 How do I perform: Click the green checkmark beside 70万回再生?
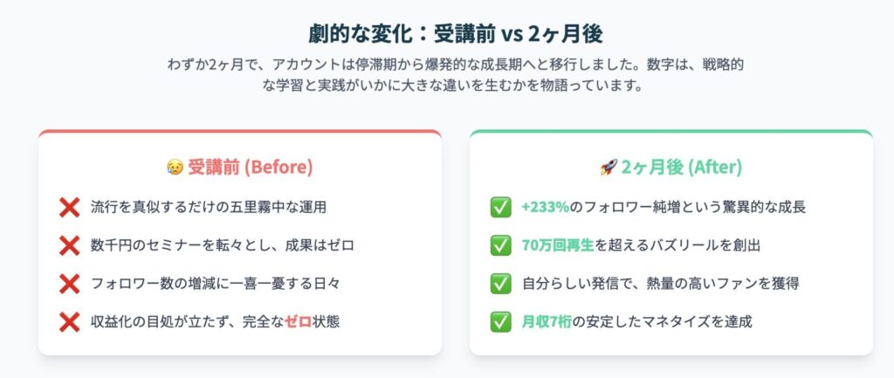[500, 245]
